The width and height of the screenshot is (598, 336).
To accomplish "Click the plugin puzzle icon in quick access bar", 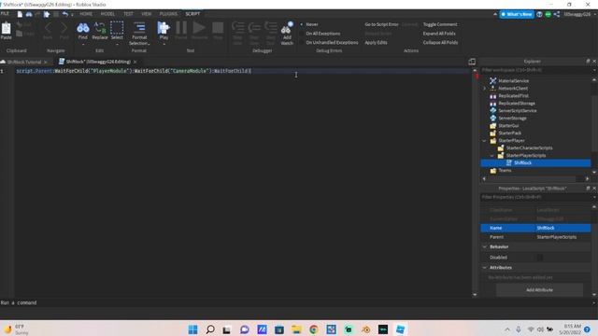I will [x=47, y=14].
